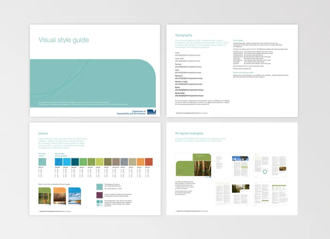Open the spread thumbnail with blue sky photo
Viewport: 330px width, 239px height.
tap(232, 165)
